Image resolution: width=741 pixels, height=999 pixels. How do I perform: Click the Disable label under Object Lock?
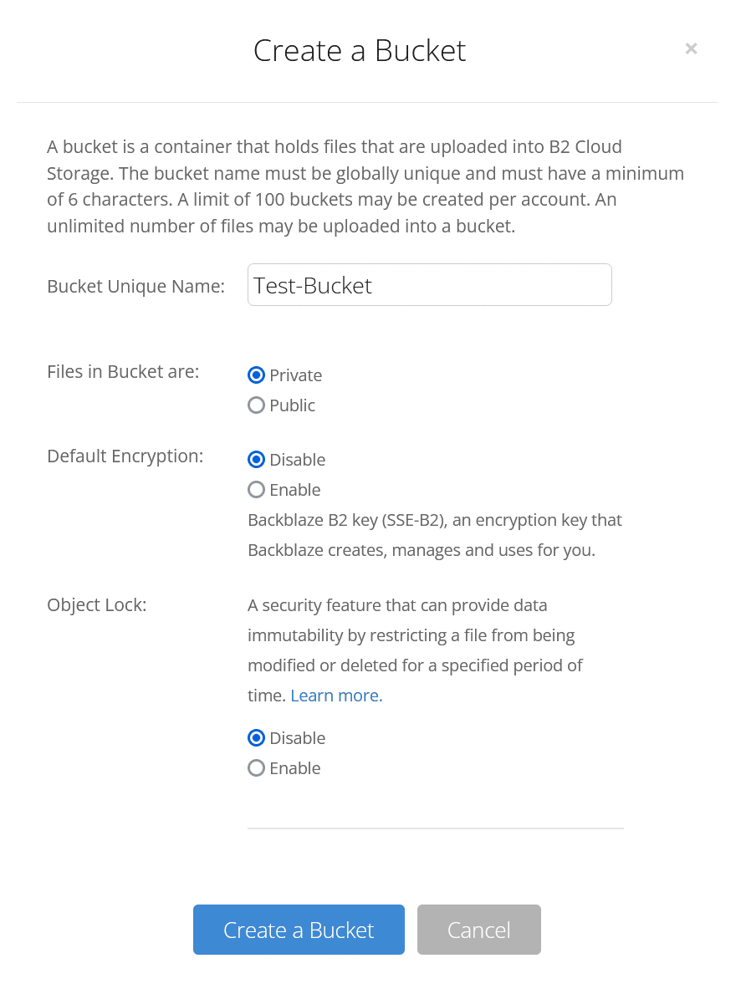click(x=298, y=738)
